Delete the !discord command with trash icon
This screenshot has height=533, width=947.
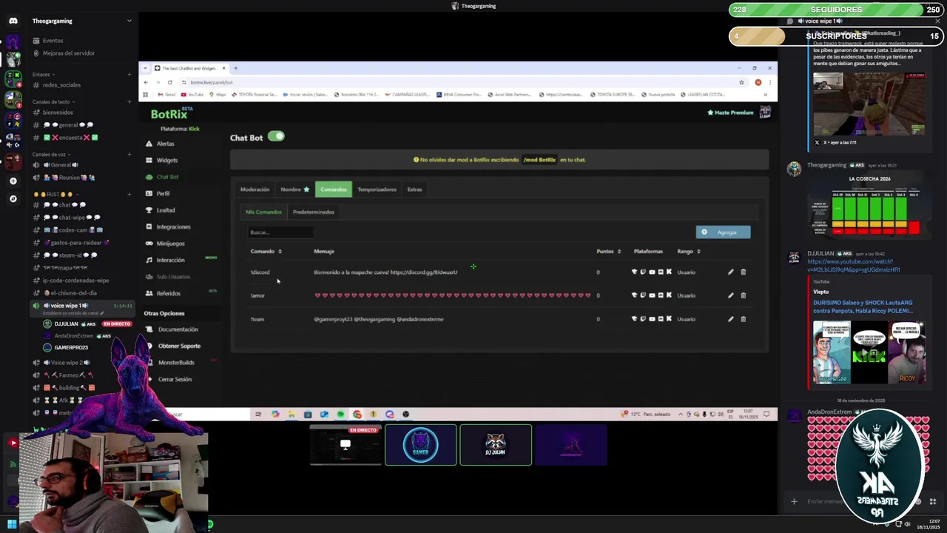743,272
